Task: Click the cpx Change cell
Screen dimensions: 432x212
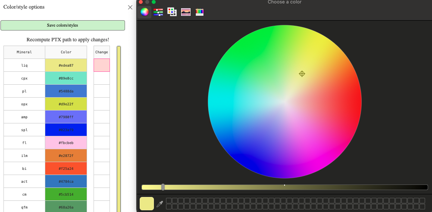Action: click(x=102, y=78)
